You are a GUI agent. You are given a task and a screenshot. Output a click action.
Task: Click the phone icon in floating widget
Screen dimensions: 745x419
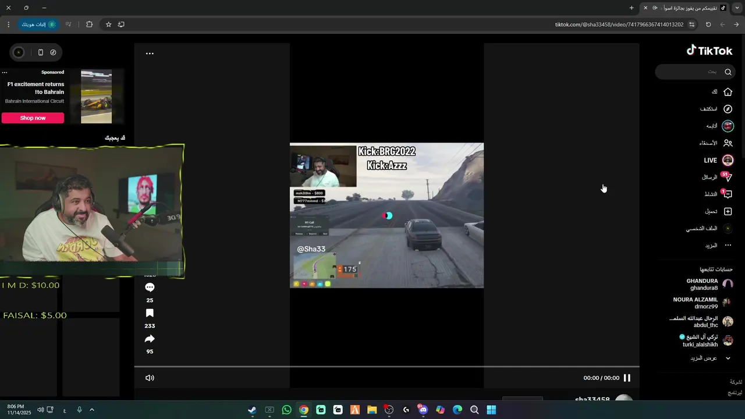point(40,52)
